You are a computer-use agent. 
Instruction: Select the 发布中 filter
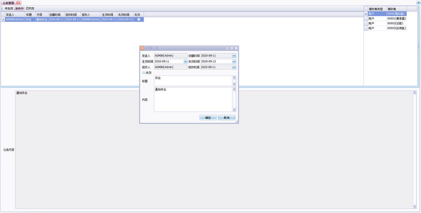tap(19, 8)
